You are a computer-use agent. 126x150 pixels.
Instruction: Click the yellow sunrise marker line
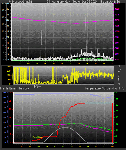tap(38, 141)
